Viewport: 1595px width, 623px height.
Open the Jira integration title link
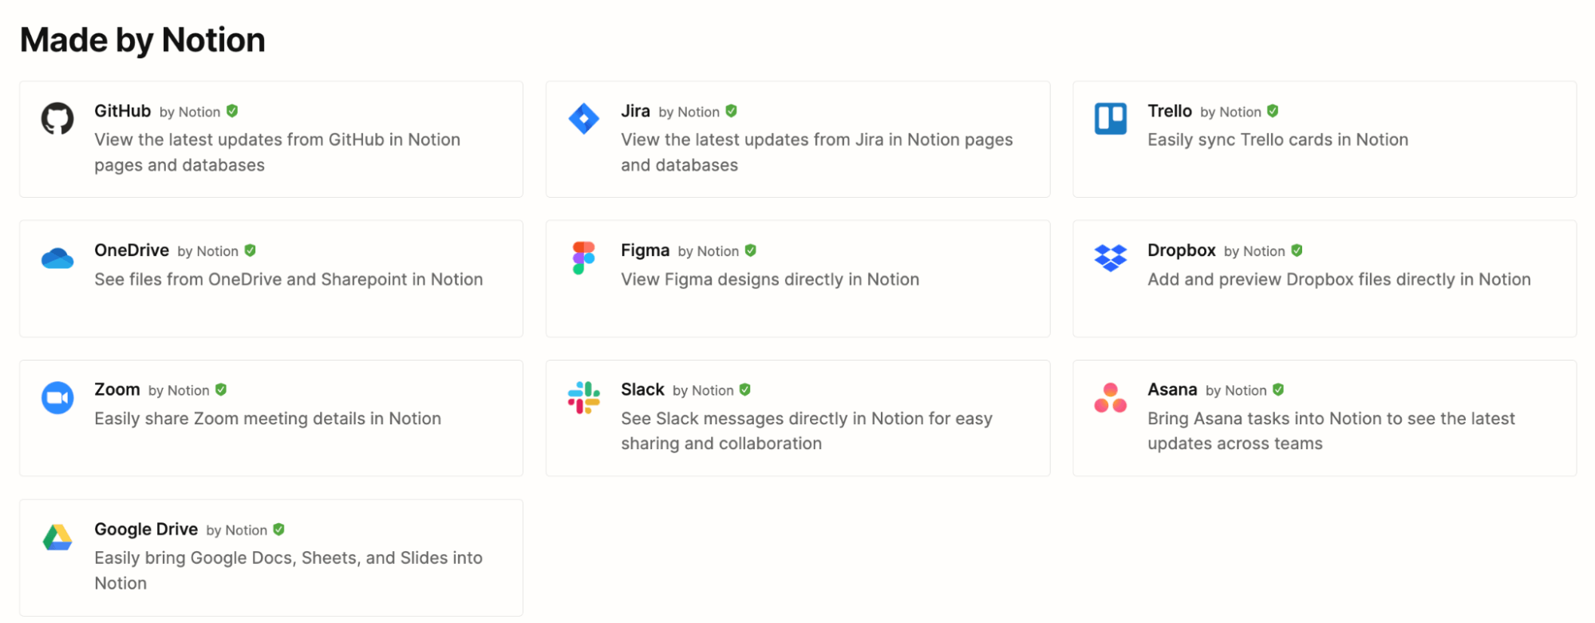point(635,111)
